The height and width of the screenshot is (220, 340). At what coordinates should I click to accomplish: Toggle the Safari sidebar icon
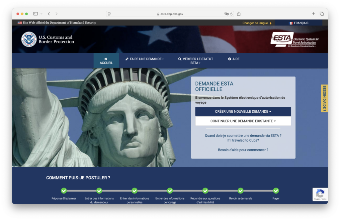pyautogui.click(x=35, y=14)
